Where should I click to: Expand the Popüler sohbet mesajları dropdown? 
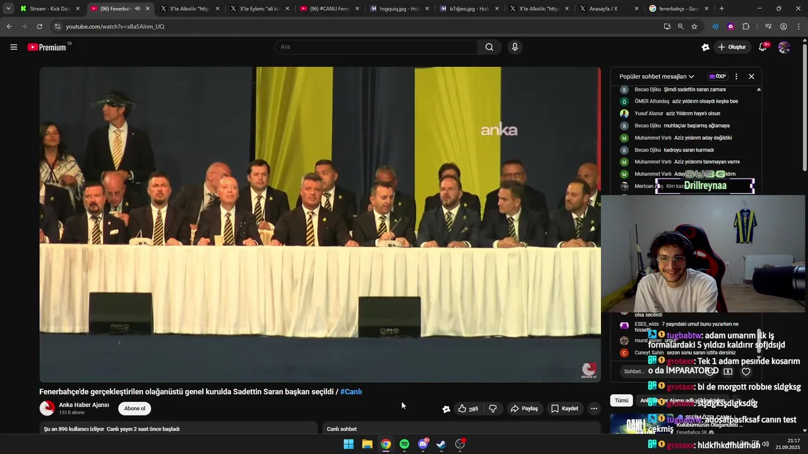click(656, 76)
